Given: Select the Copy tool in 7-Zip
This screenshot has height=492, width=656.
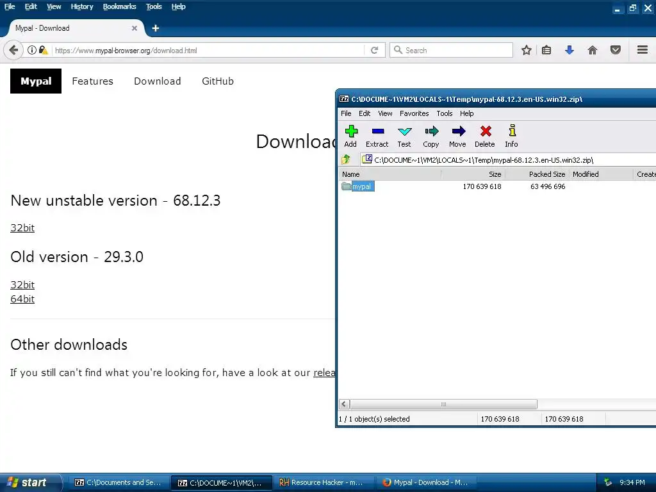Looking at the screenshot, I should click(431, 136).
